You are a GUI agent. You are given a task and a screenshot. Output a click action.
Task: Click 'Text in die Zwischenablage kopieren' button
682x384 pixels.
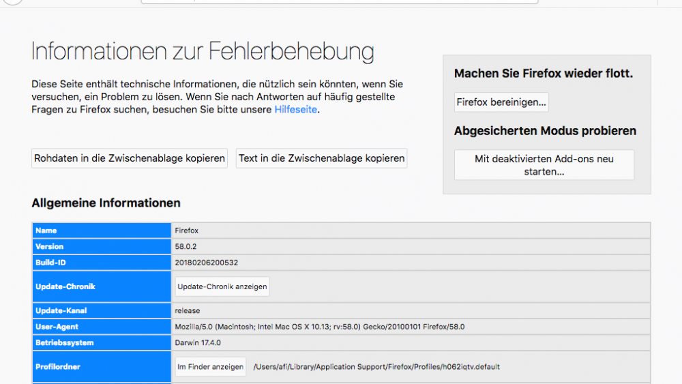coord(321,158)
